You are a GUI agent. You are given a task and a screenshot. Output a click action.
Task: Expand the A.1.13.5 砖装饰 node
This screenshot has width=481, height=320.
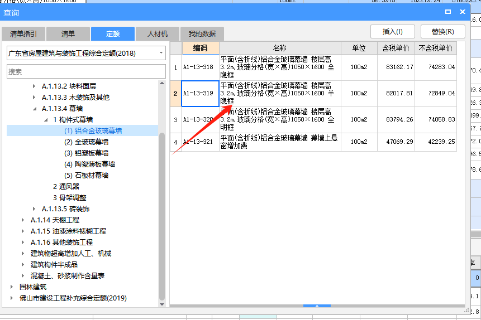pos(34,209)
